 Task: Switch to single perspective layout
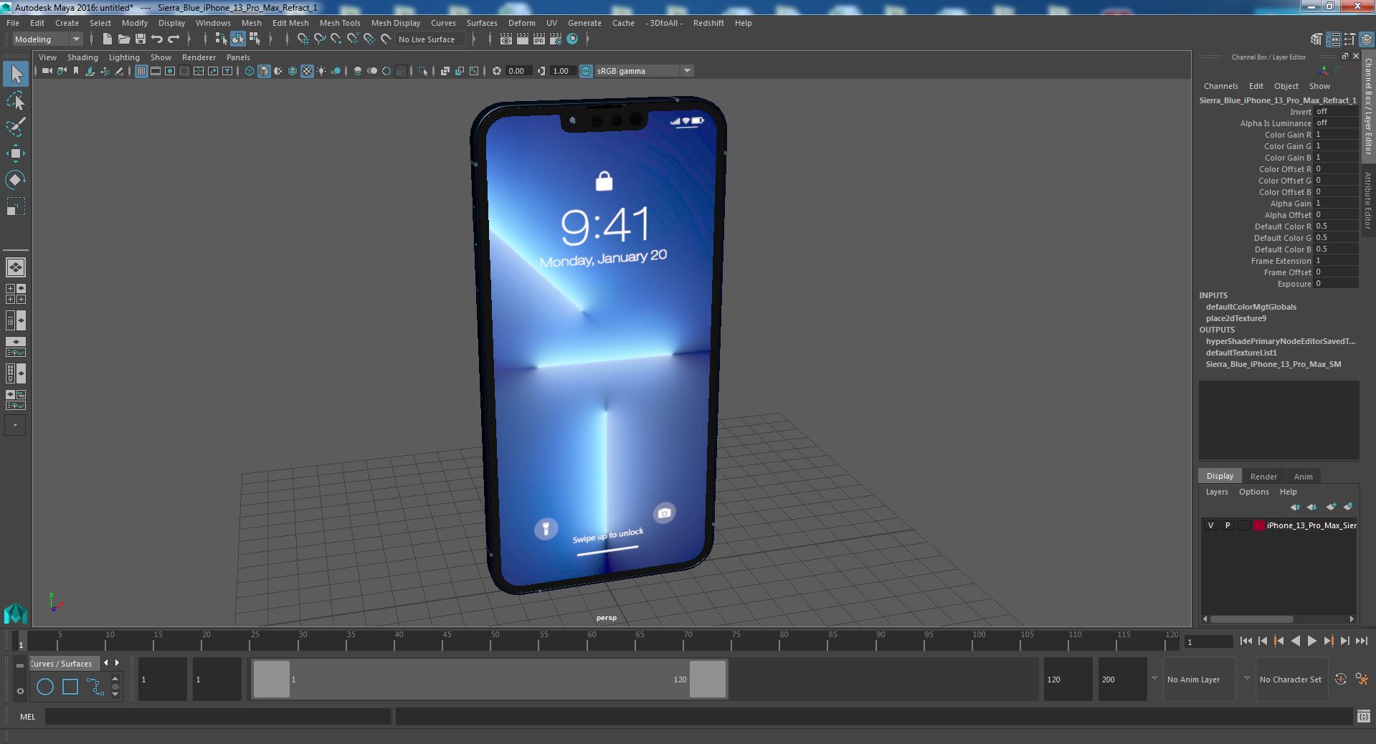16,267
